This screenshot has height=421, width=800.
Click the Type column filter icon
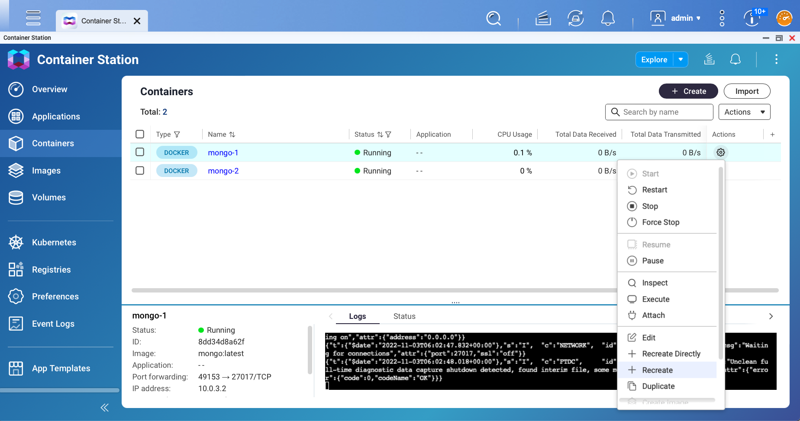coord(177,135)
